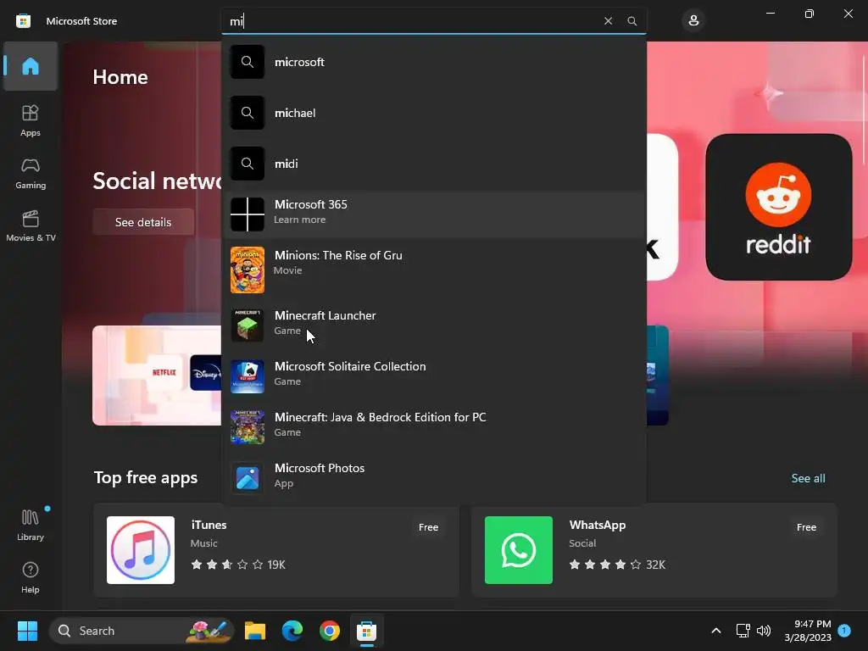Open Minecraft: Java & Bedrock Edition result
This screenshot has height=651, width=868.
click(x=434, y=426)
